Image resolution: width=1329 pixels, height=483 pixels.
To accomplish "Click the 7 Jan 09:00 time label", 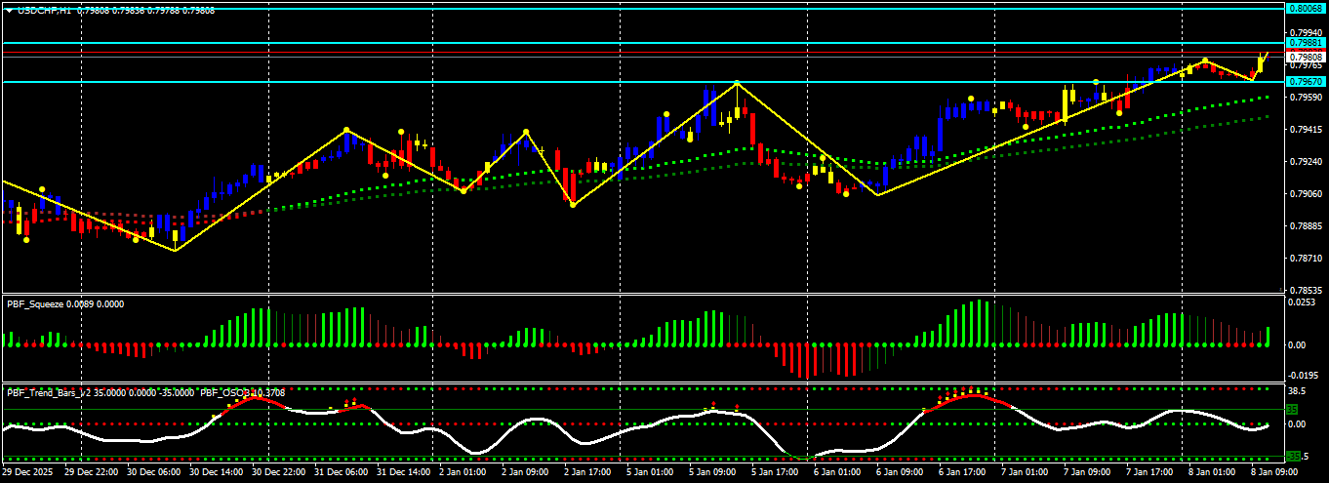I will tap(1089, 472).
